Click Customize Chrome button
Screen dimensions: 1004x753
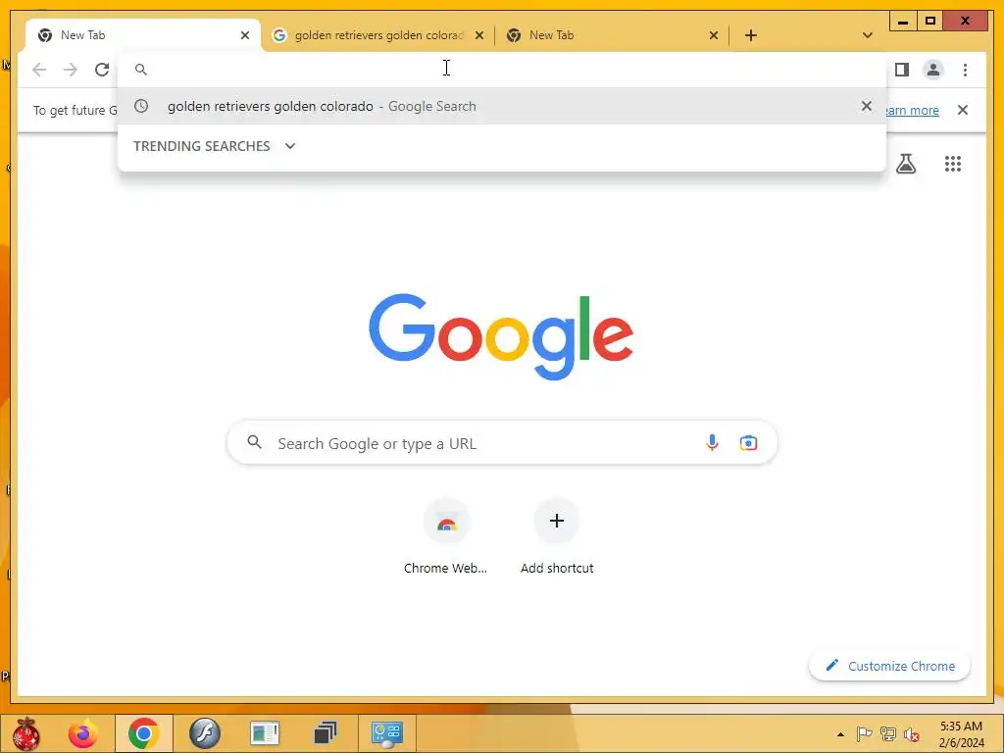tap(889, 666)
